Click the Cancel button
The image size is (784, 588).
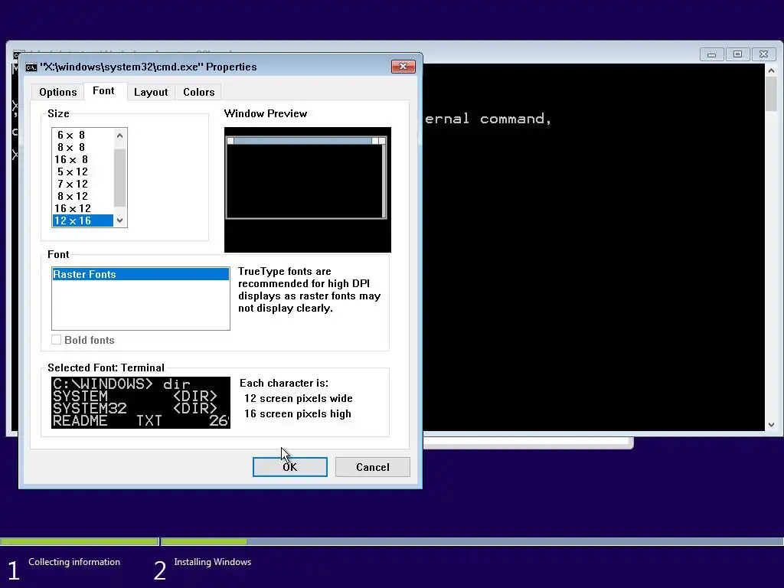click(x=373, y=467)
